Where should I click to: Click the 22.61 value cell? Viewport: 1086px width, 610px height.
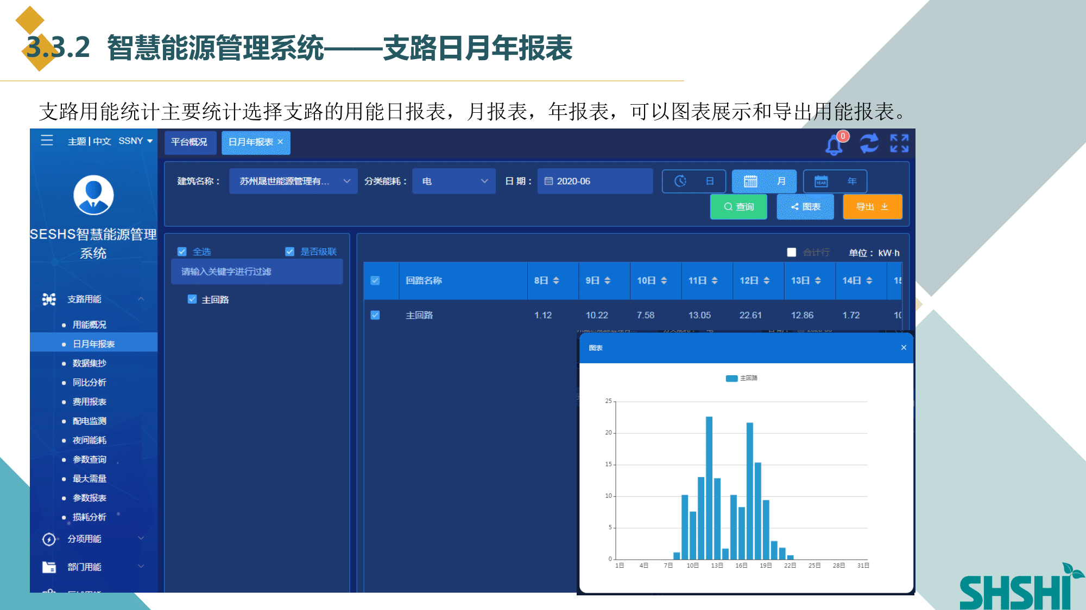750,315
